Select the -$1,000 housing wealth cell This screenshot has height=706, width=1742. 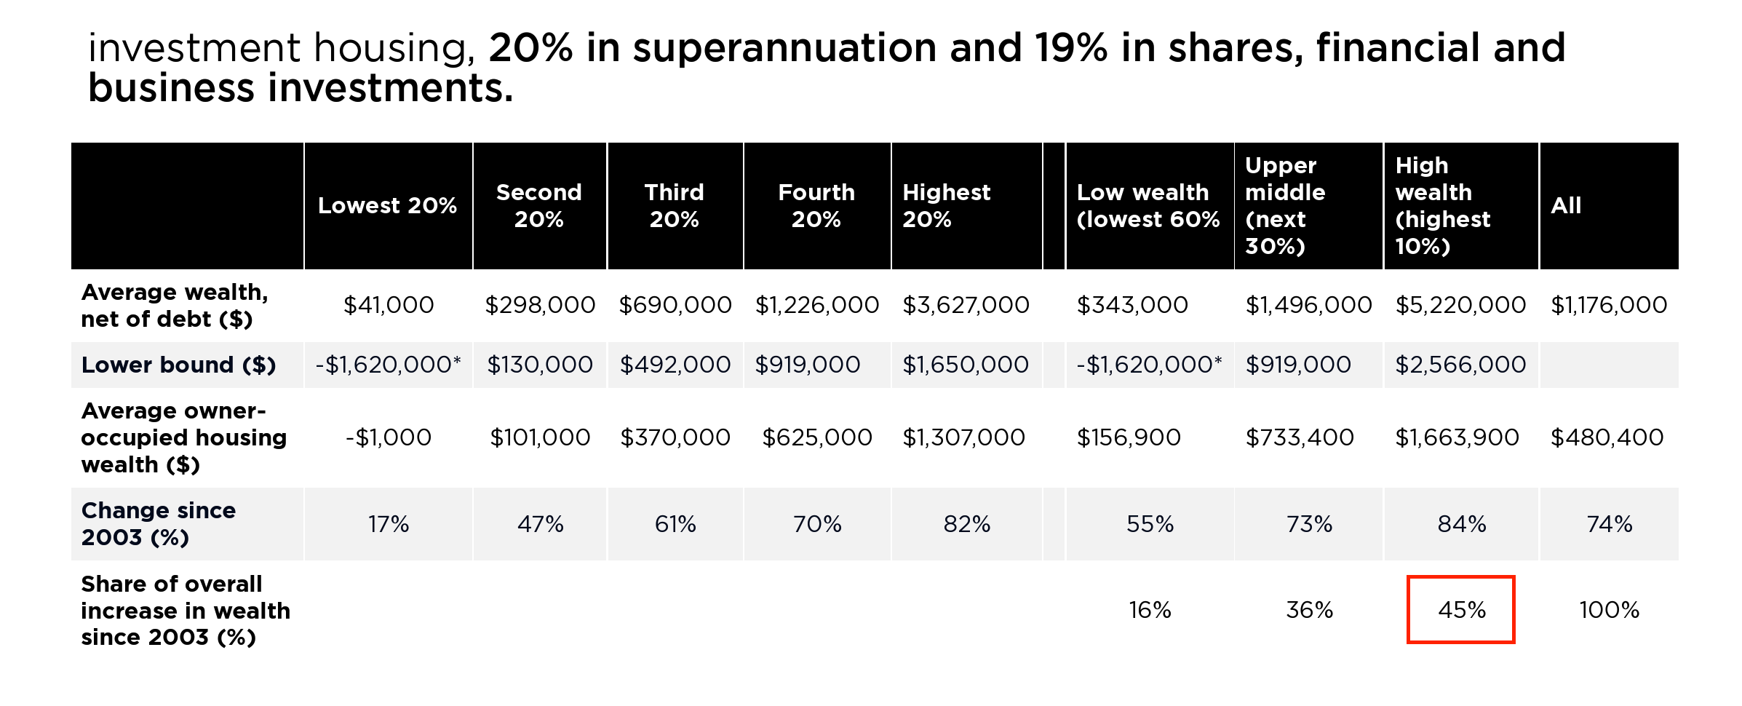(389, 437)
